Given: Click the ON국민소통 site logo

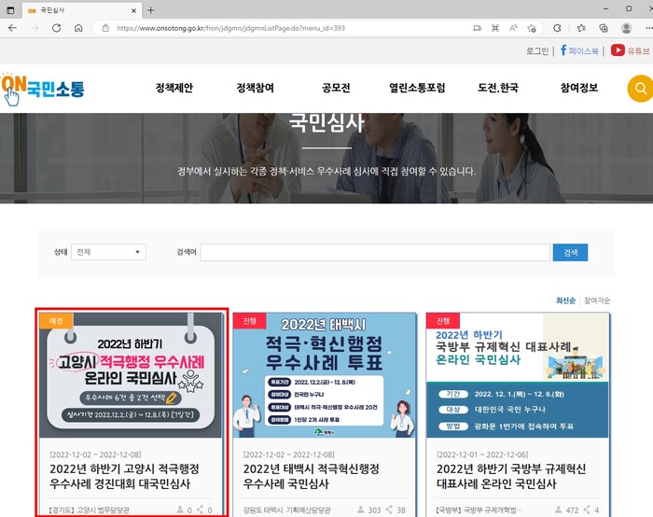Looking at the screenshot, I should (43, 90).
